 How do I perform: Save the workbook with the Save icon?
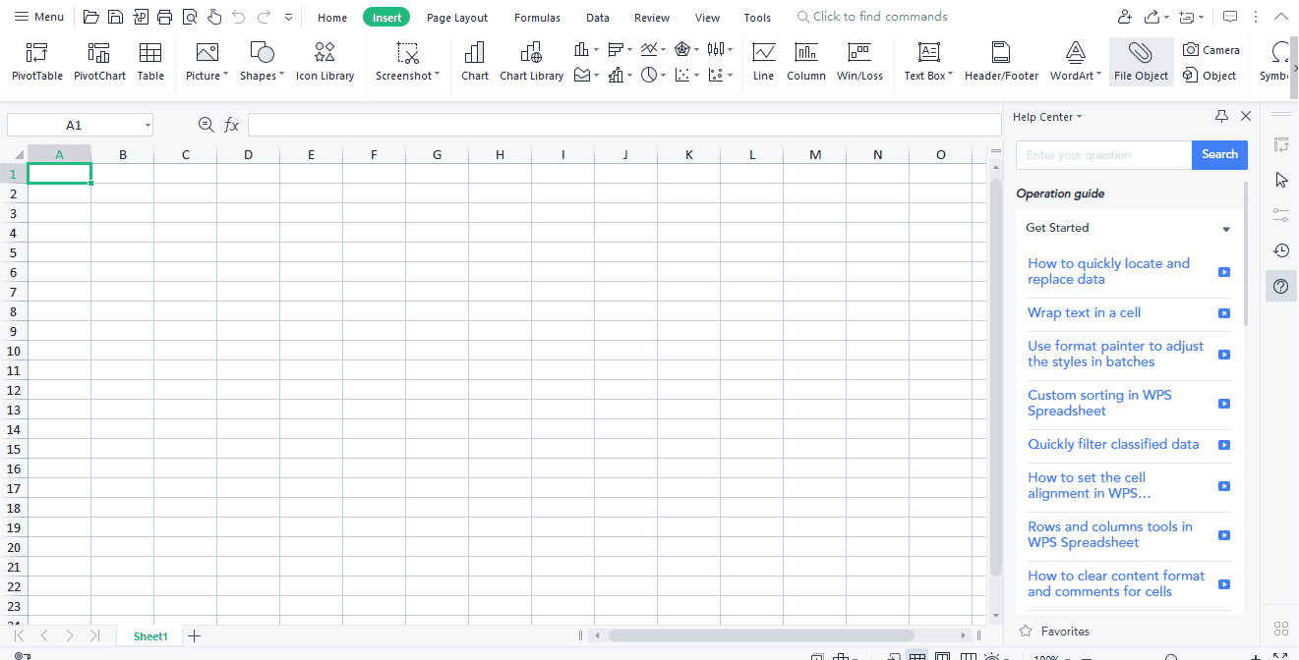[x=115, y=17]
